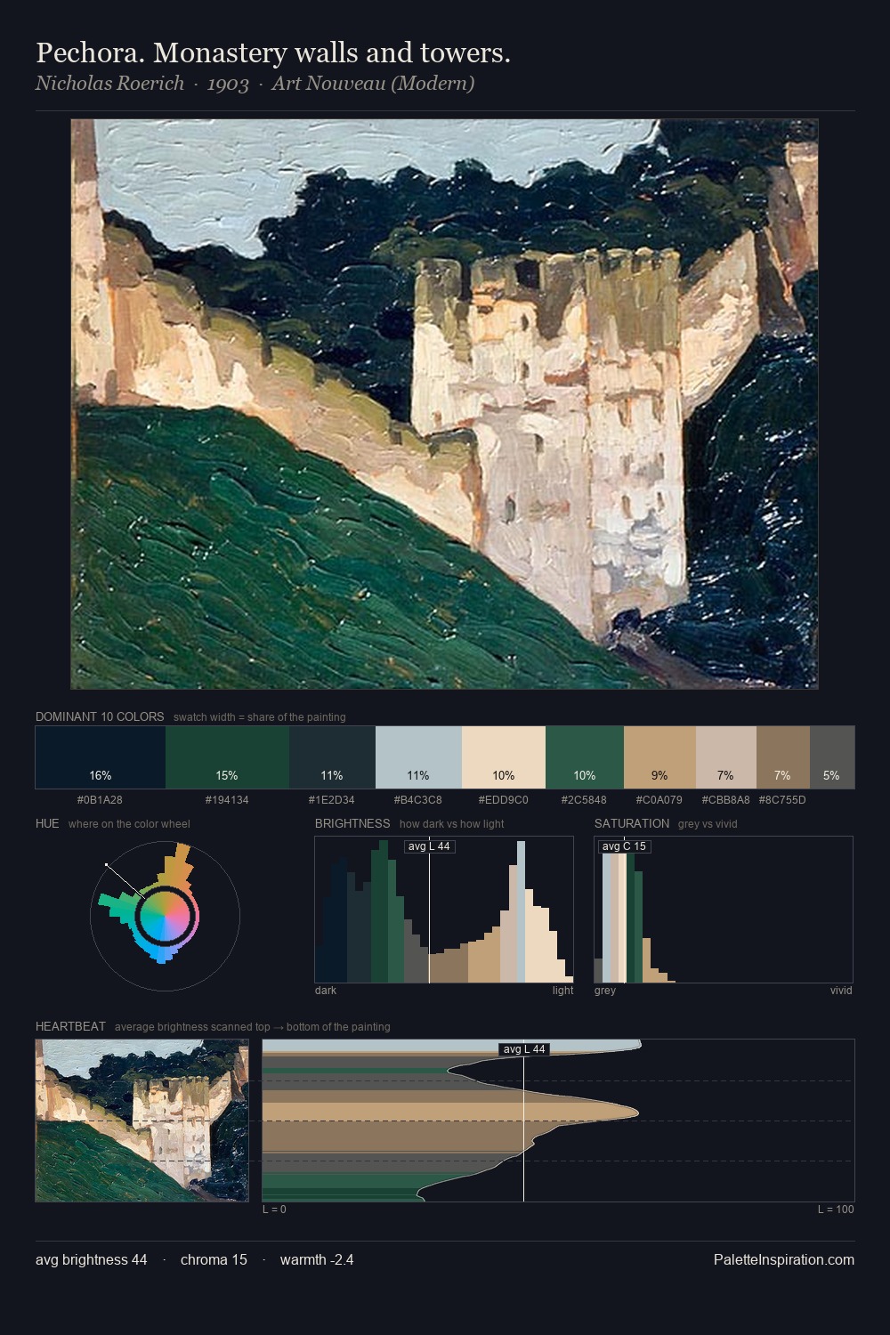Click 'how dark vs how light' caption

[x=452, y=824]
